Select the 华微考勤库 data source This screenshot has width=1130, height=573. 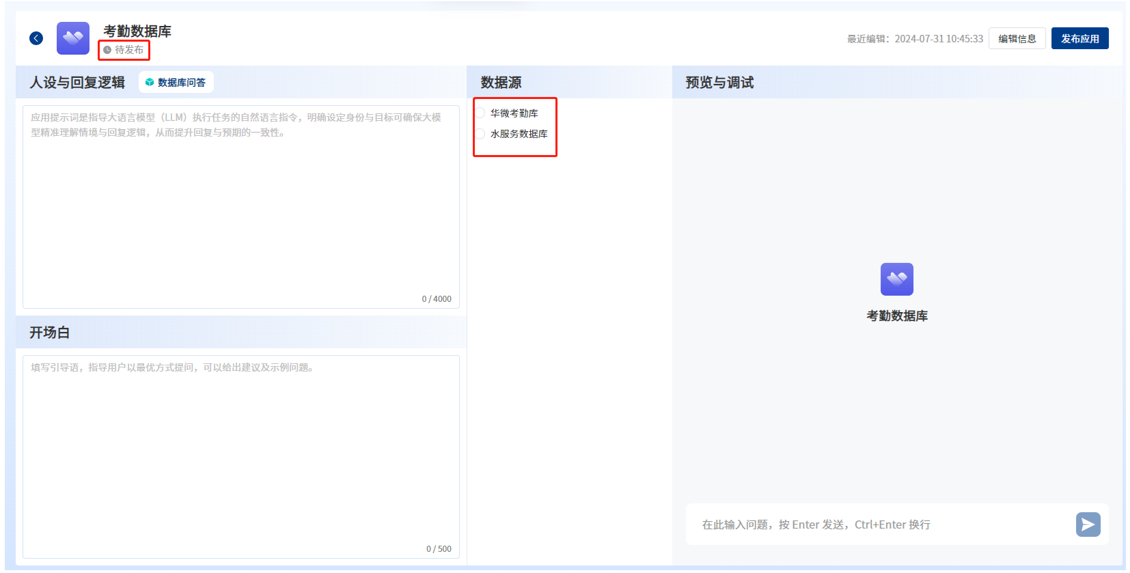point(481,113)
